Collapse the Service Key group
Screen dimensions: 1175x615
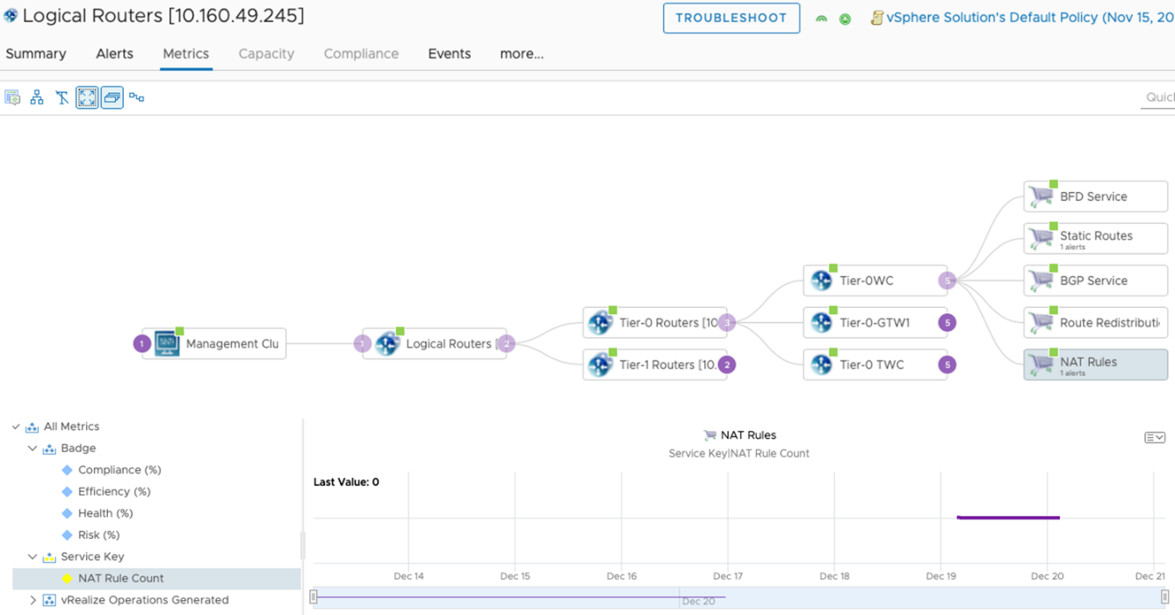(32, 557)
